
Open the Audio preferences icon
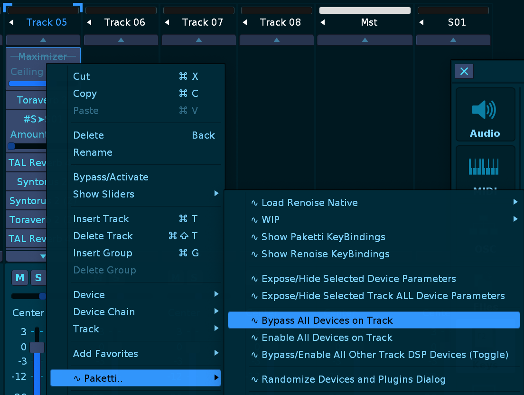tap(485, 114)
